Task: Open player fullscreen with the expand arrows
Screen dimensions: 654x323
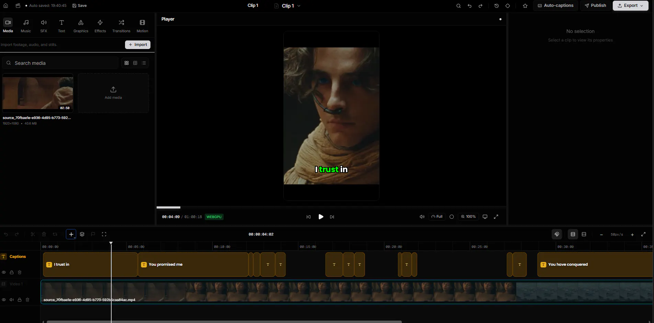Action: pyautogui.click(x=496, y=217)
